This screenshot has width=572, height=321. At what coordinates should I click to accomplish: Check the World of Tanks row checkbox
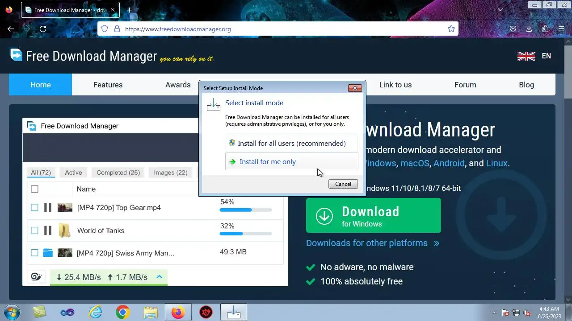pyautogui.click(x=34, y=230)
